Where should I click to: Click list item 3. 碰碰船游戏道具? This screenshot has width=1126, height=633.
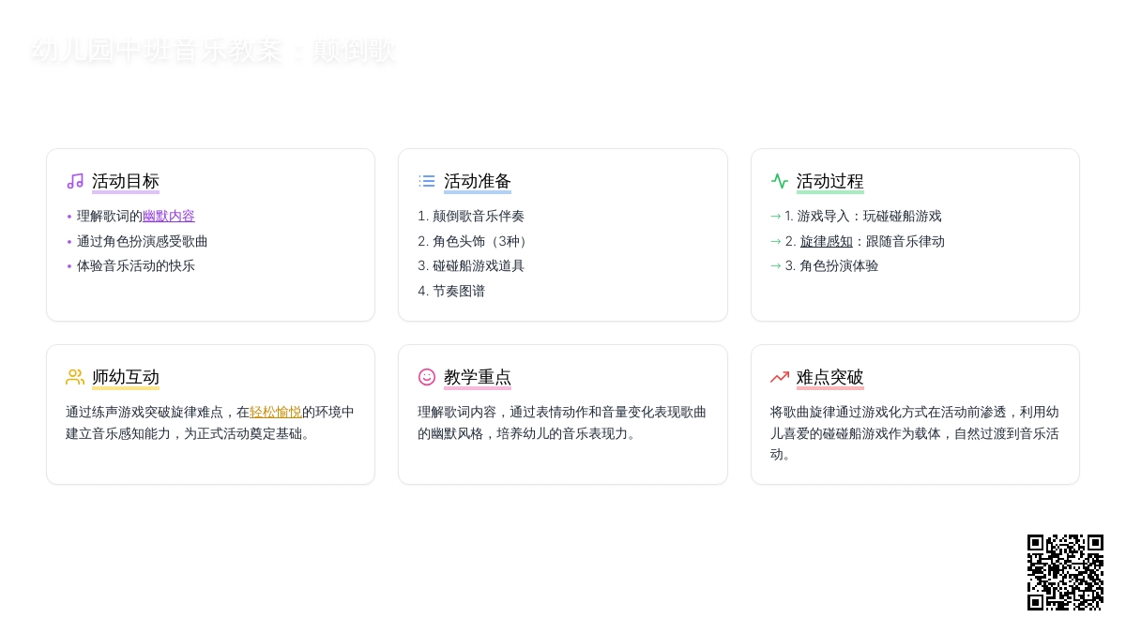(471, 265)
